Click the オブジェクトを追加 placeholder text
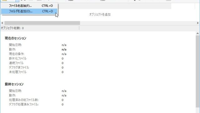The image size is (200, 113). click(100, 14)
